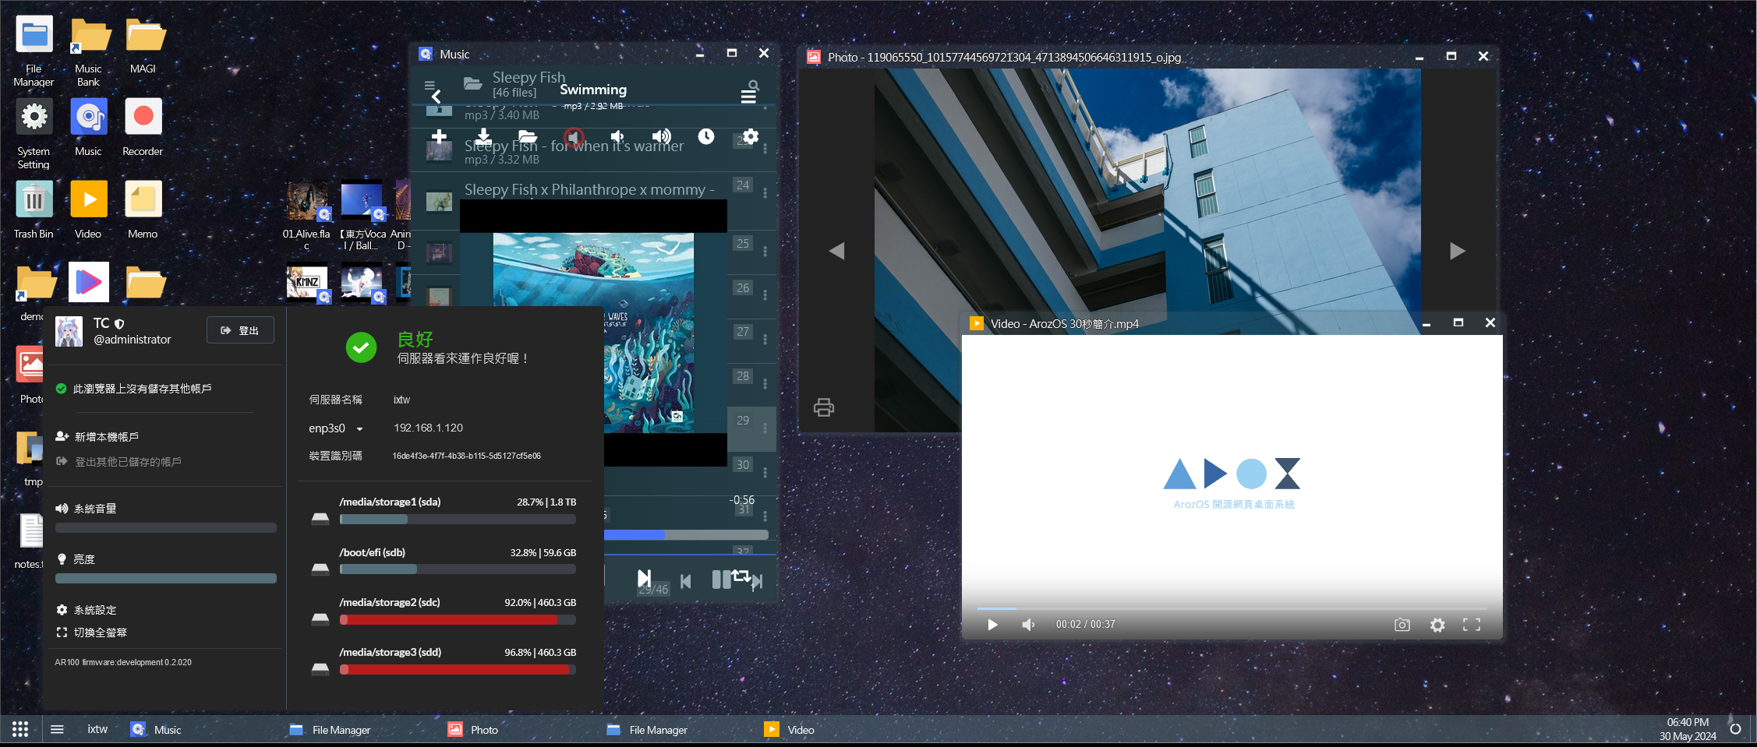Toggle the repeat mode in Music player

(741, 576)
